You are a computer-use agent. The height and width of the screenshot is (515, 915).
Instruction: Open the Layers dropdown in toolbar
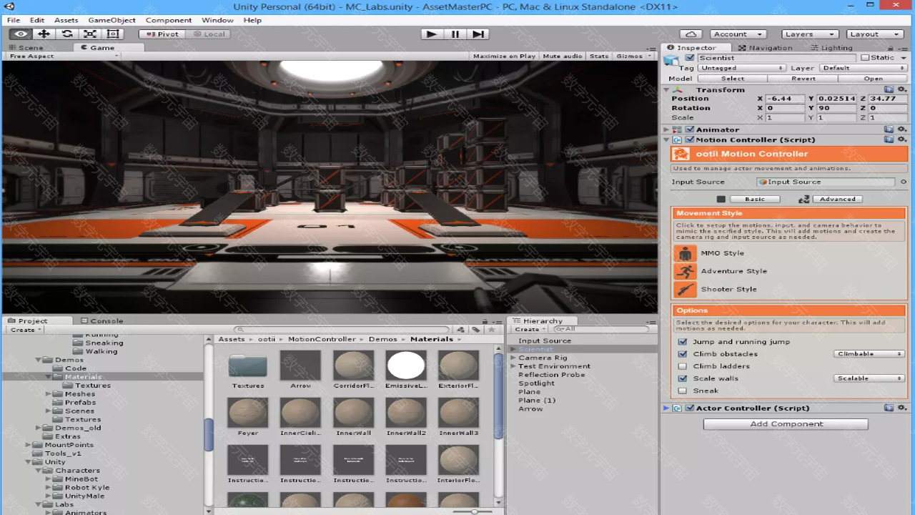pyautogui.click(x=809, y=34)
